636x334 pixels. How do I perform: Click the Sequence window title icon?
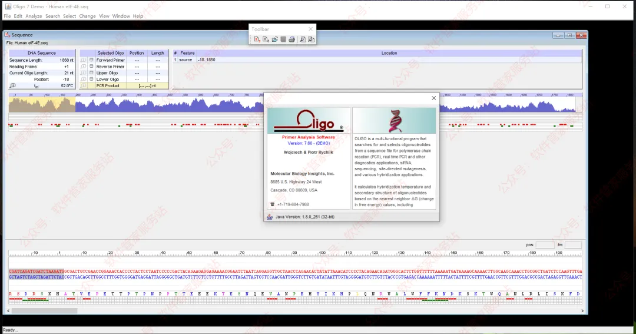tap(7, 35)
